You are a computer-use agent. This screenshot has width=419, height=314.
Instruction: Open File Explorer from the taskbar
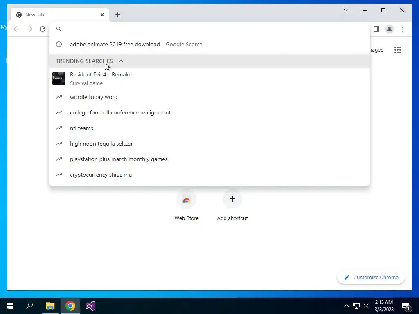(x=50, y=306)
